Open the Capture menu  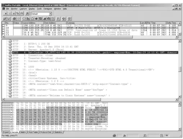point(23,9)
